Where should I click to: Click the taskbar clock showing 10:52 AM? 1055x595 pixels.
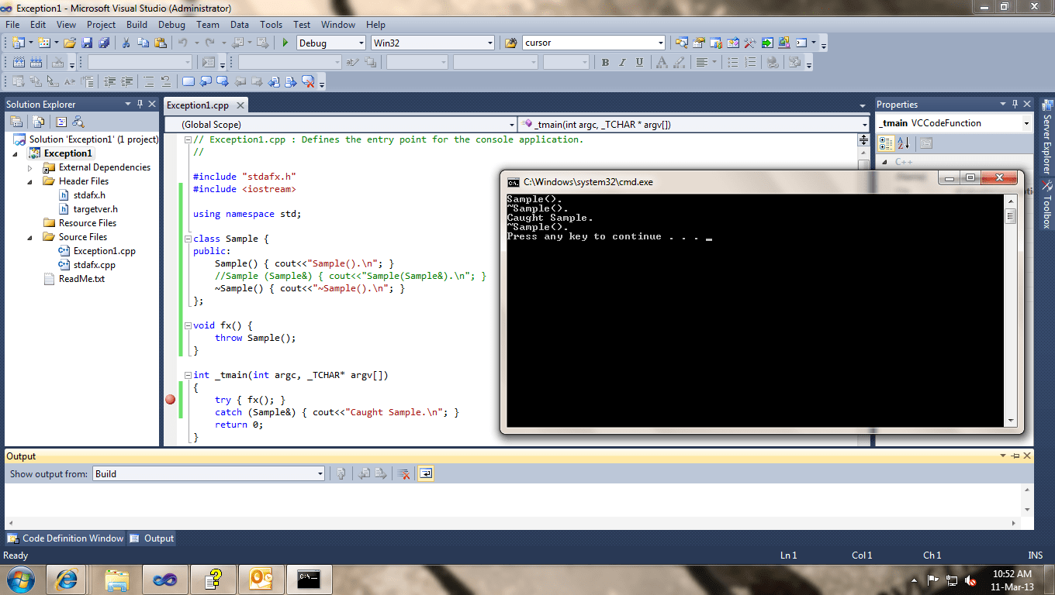1012,580
